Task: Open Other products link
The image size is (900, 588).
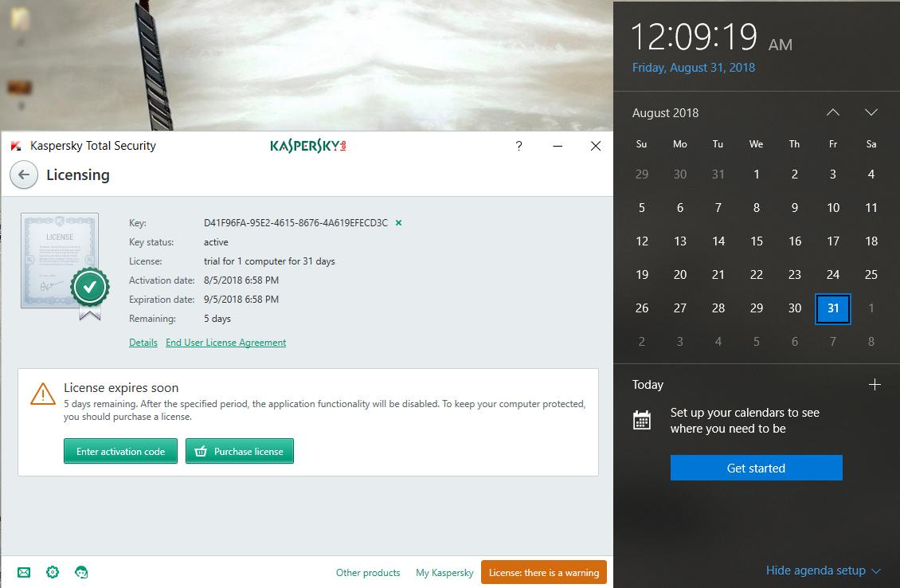Action: tap(368, 573)
